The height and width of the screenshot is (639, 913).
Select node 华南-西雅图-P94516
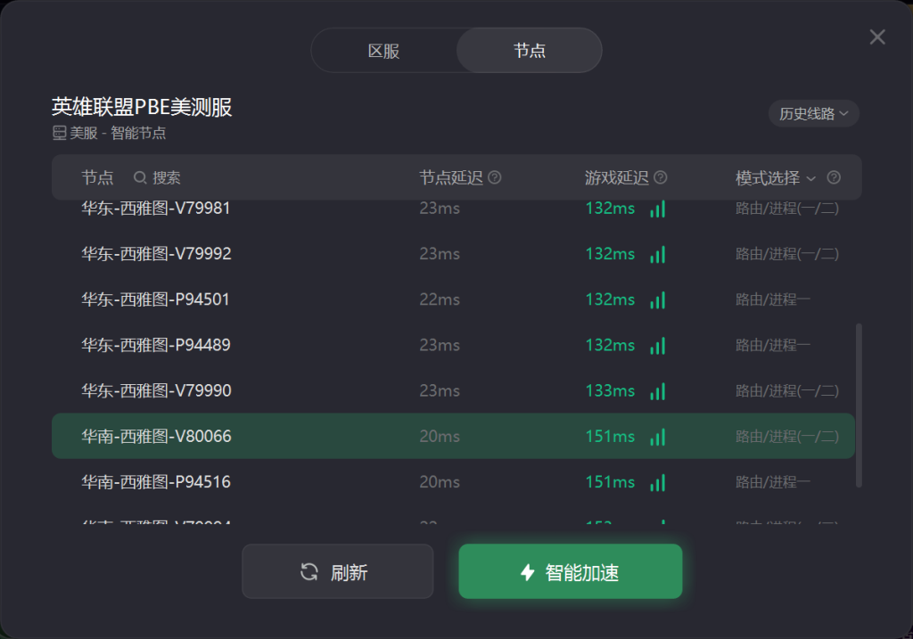coord(453,482)
